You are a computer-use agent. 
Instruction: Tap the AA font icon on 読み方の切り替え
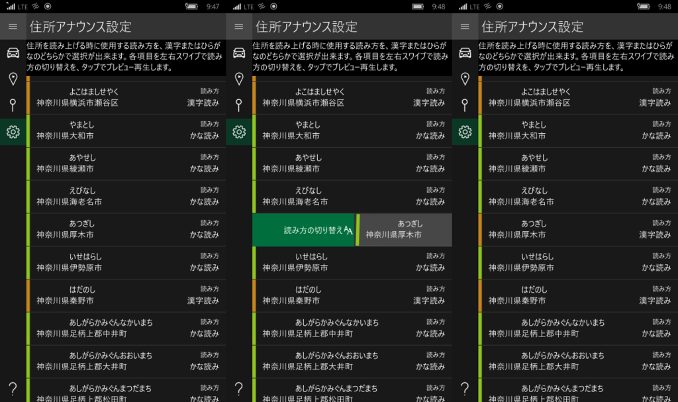pos(348,230)
